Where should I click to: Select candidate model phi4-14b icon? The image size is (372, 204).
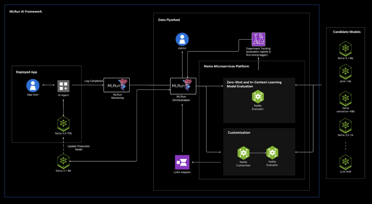345,72
